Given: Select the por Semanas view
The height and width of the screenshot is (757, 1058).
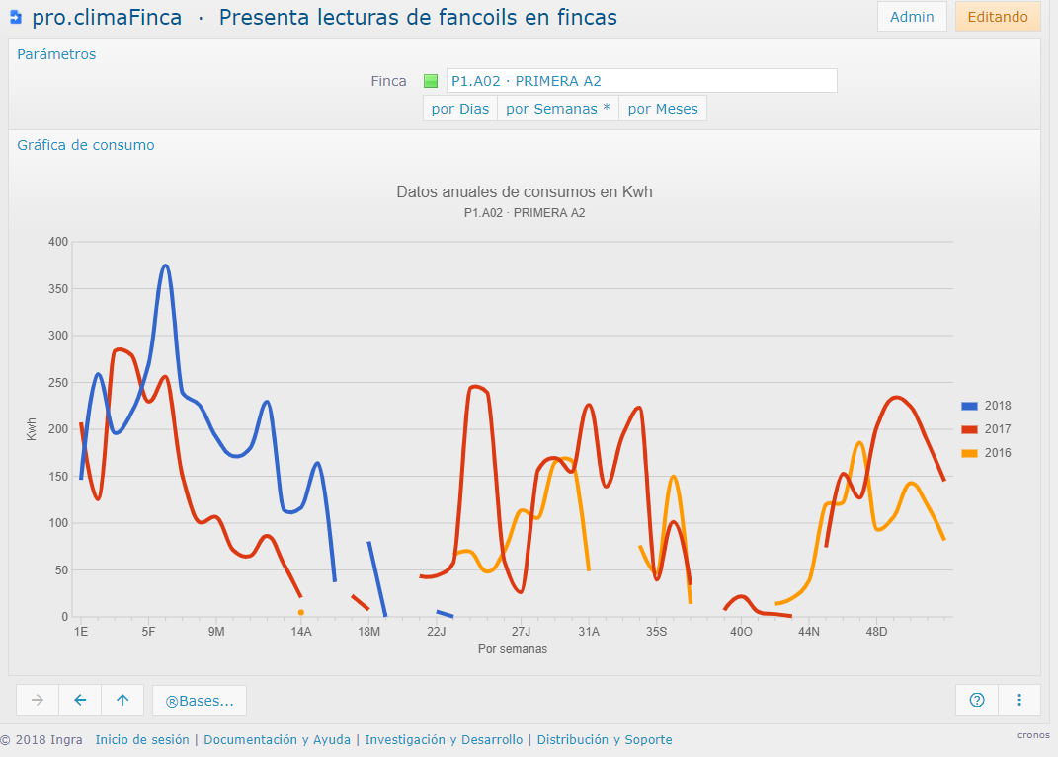Looking at the screenshot, I should click(x=558, y=109).
